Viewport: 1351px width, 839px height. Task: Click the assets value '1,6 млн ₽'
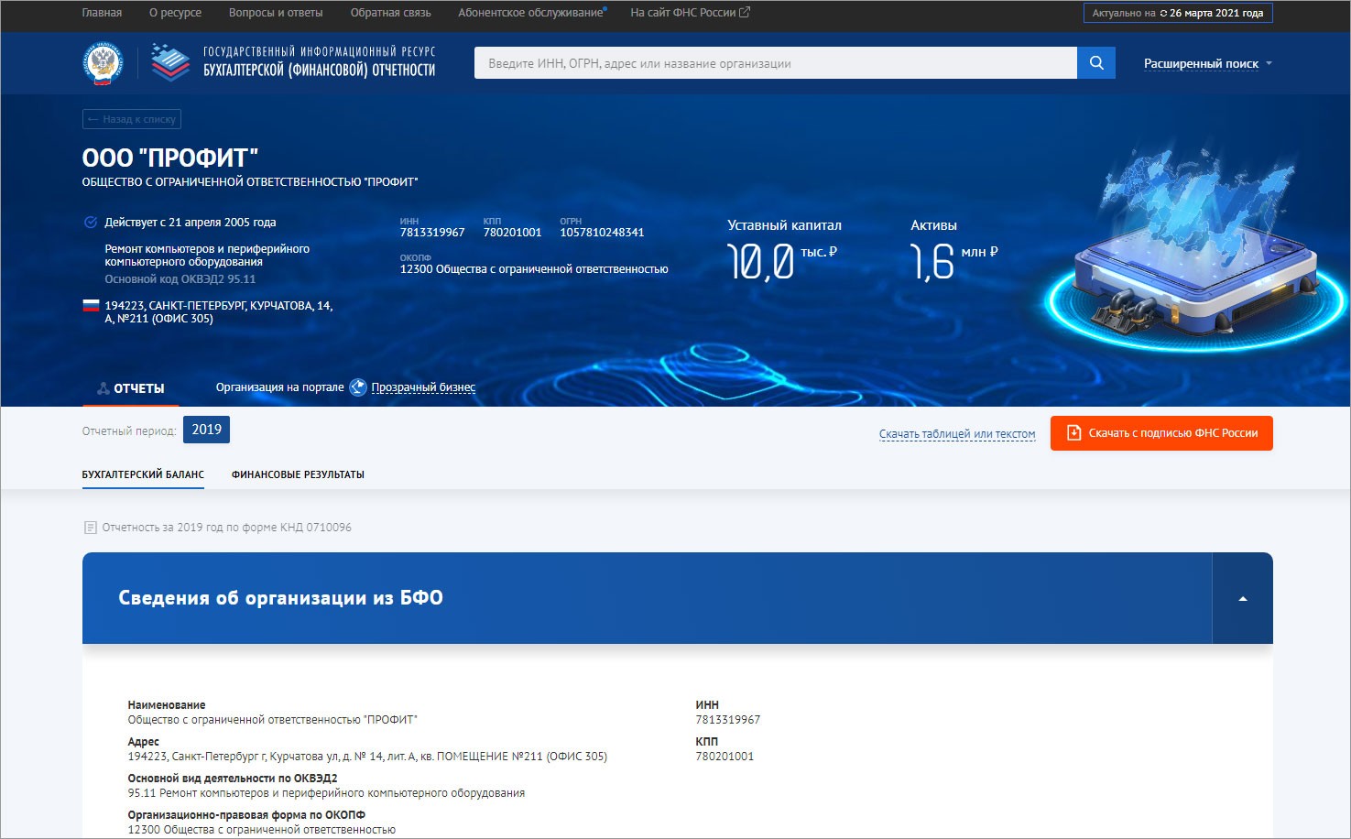pyautogui.click(x=954, y=261)
